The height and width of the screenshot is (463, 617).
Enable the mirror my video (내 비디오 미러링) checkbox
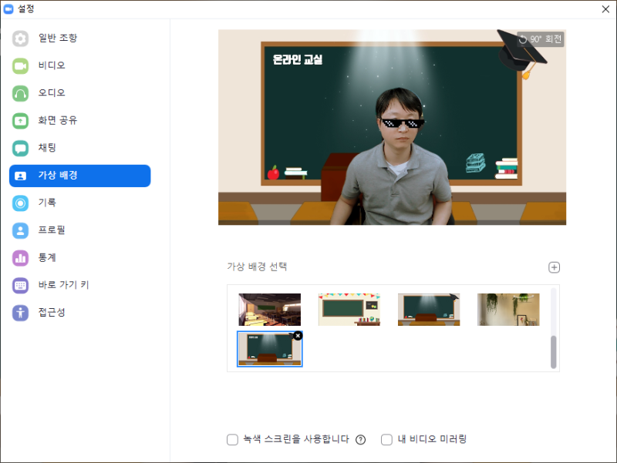[x=387, y=439]
